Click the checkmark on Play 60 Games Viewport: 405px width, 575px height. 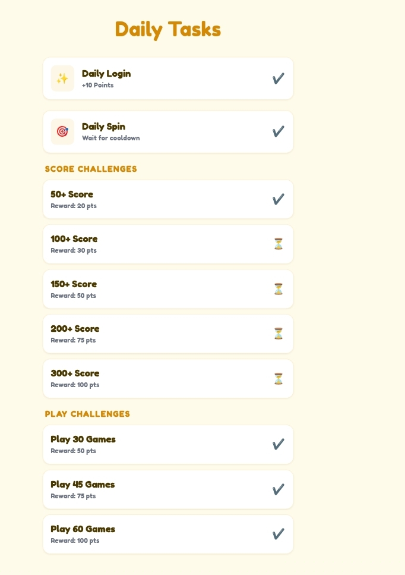tap(279, 535)
